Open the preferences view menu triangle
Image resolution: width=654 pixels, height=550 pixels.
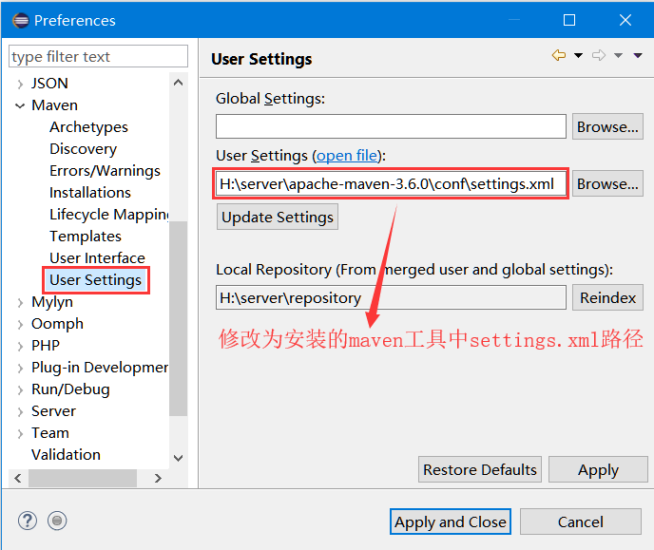point(638,55)
